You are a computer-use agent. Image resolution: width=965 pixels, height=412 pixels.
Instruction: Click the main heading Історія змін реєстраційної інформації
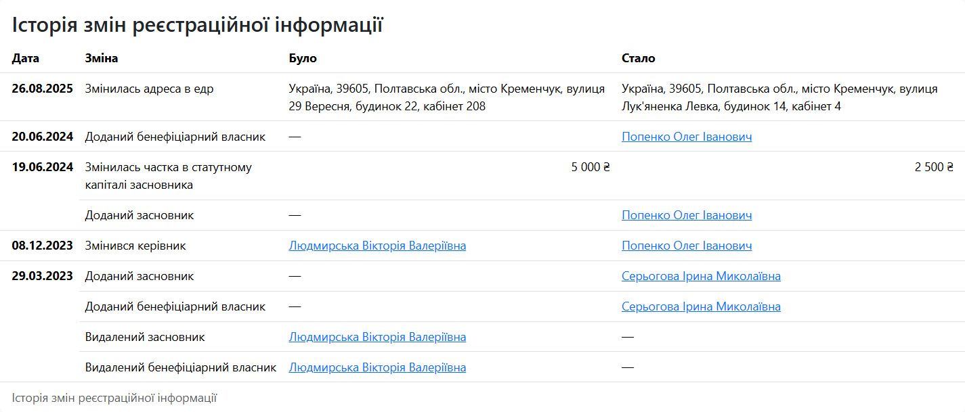(197, 25)
